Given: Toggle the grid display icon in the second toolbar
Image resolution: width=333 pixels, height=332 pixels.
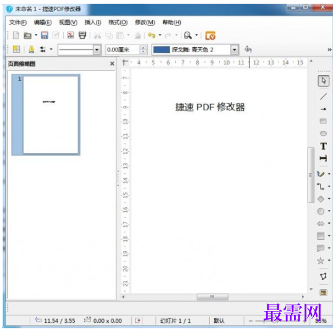Looking at the screenshot, I should [x=16, y=50].
